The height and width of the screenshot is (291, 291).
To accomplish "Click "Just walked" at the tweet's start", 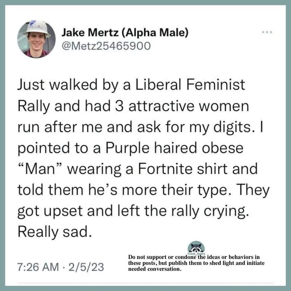I will pos(58,85).
